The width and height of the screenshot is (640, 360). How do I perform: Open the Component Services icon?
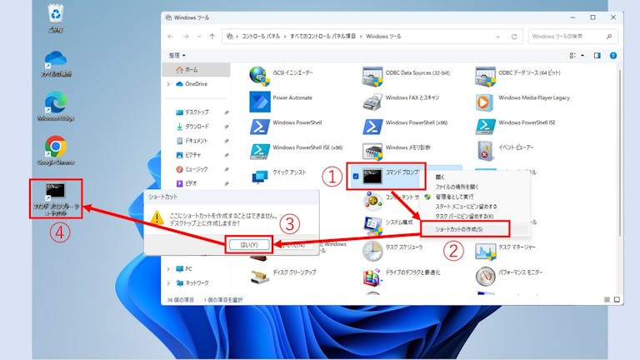coord(372,201)
